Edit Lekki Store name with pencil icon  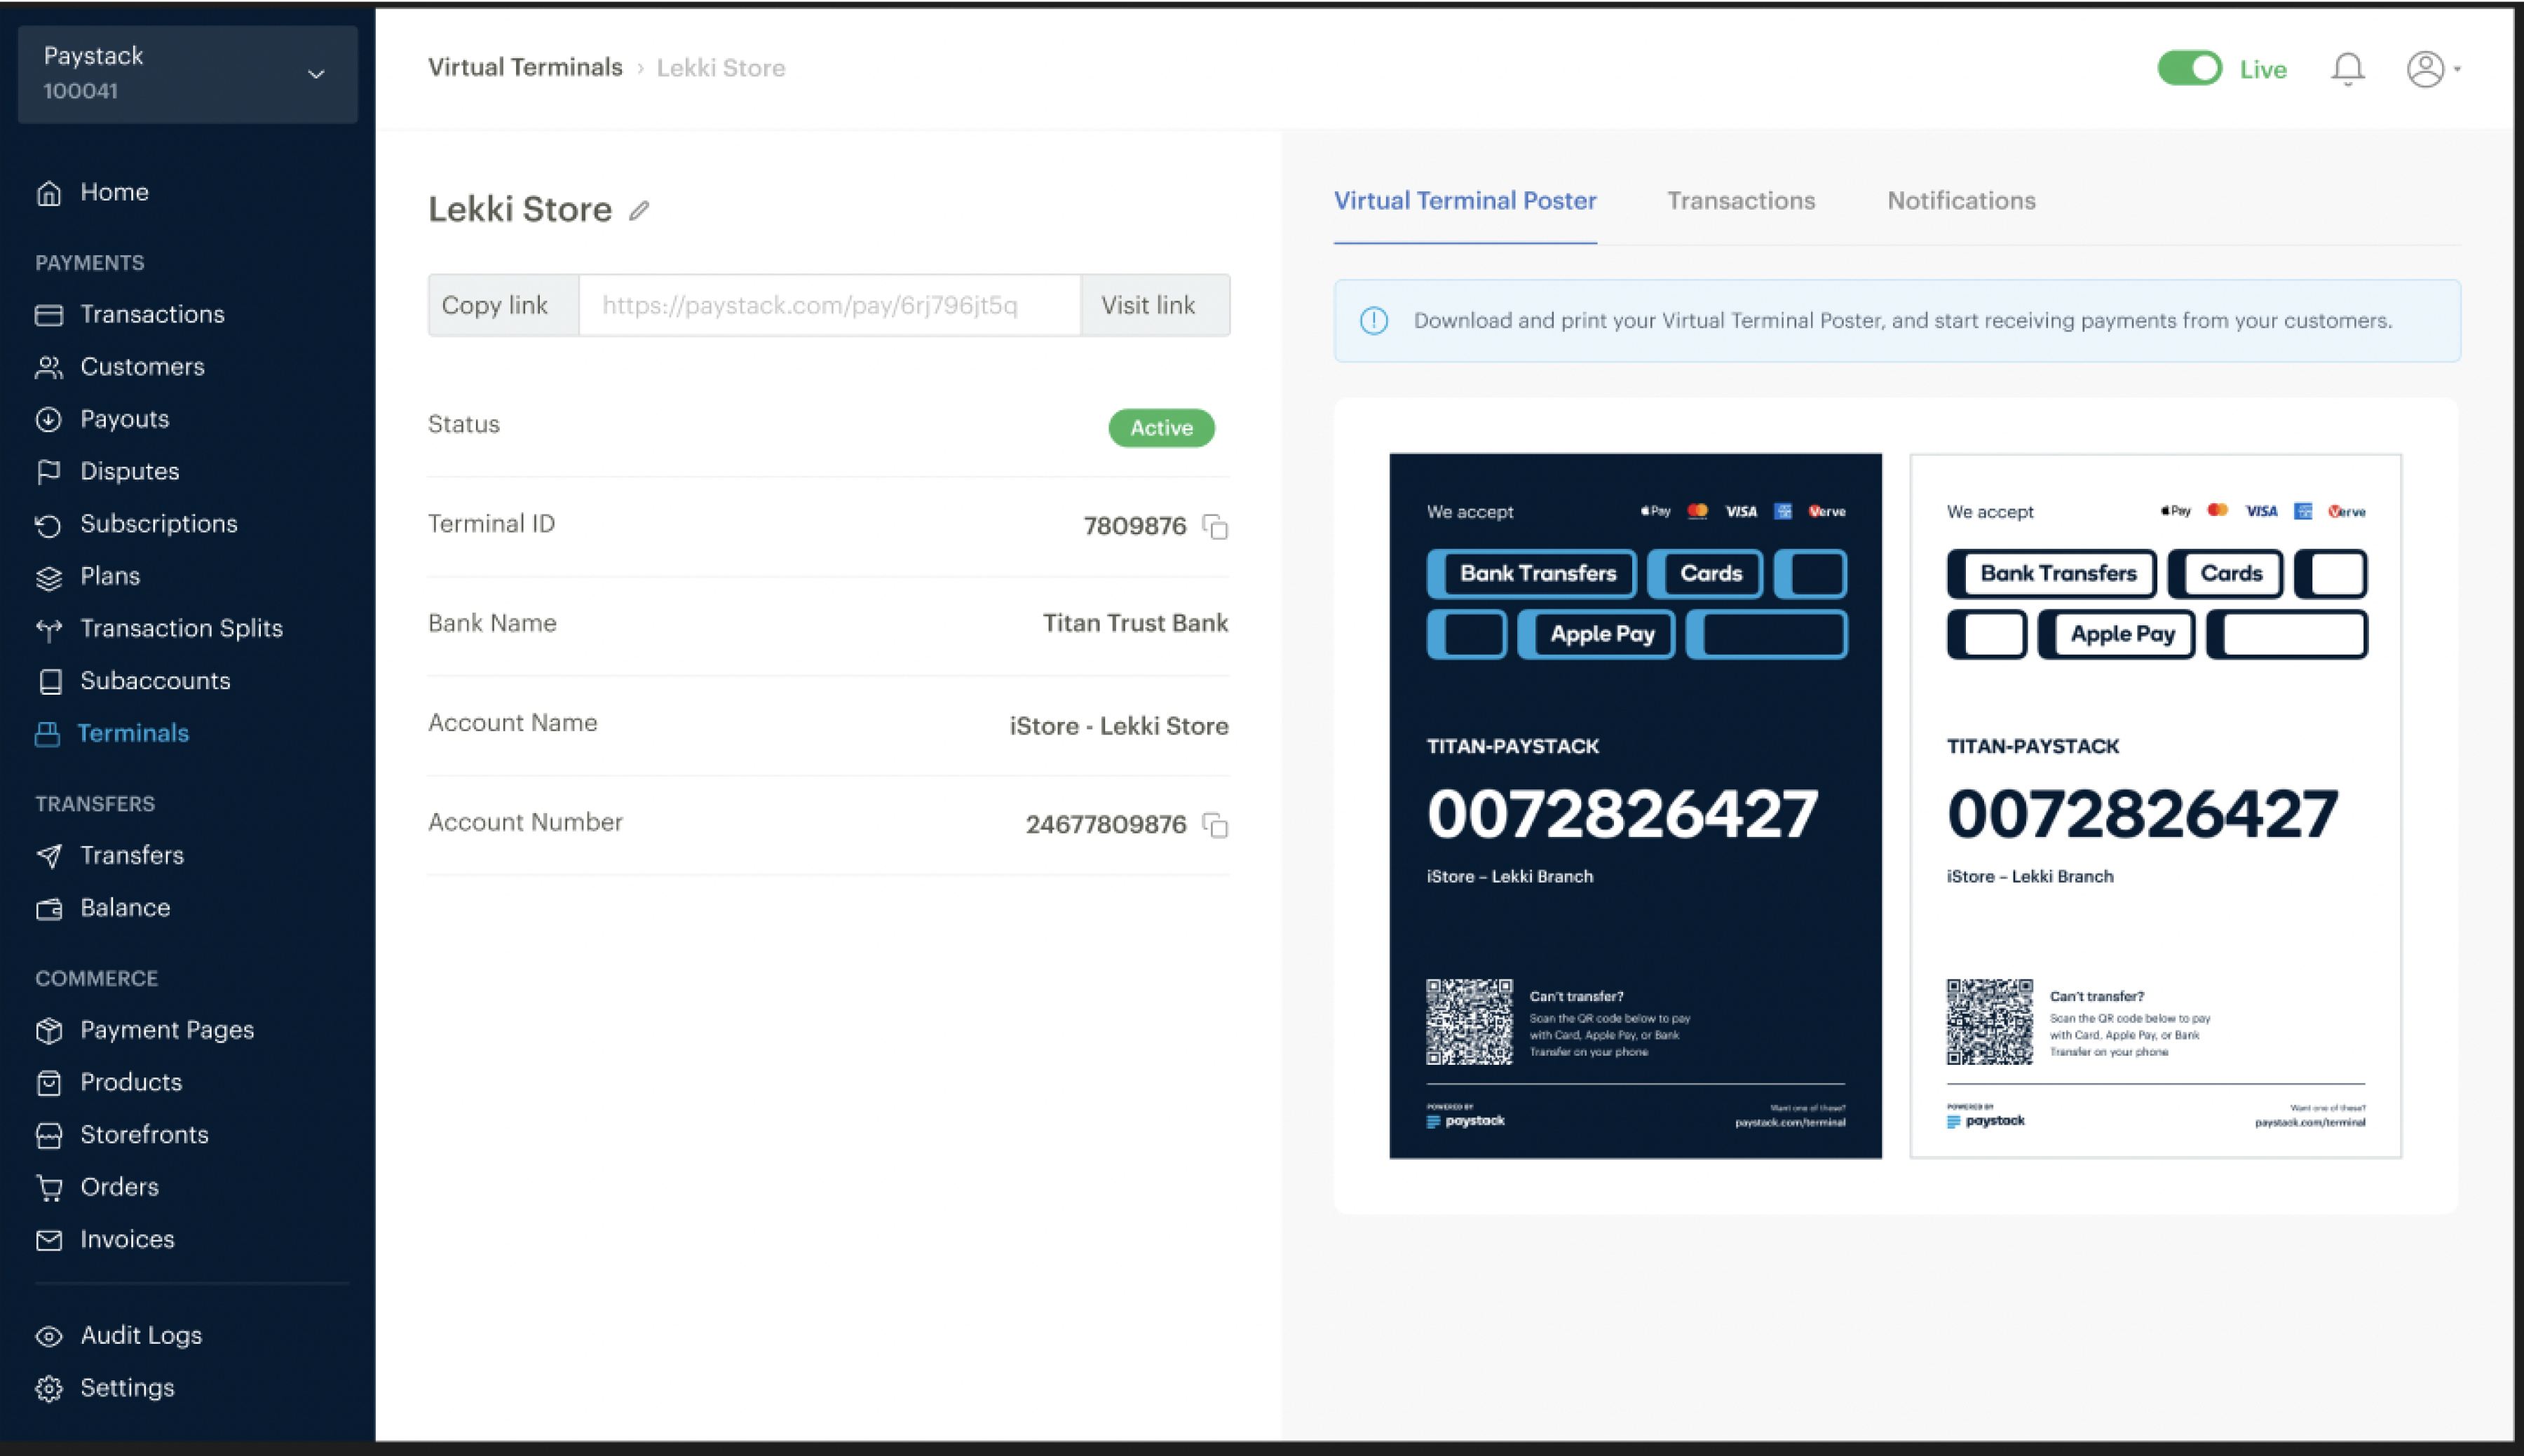(639, 210)
